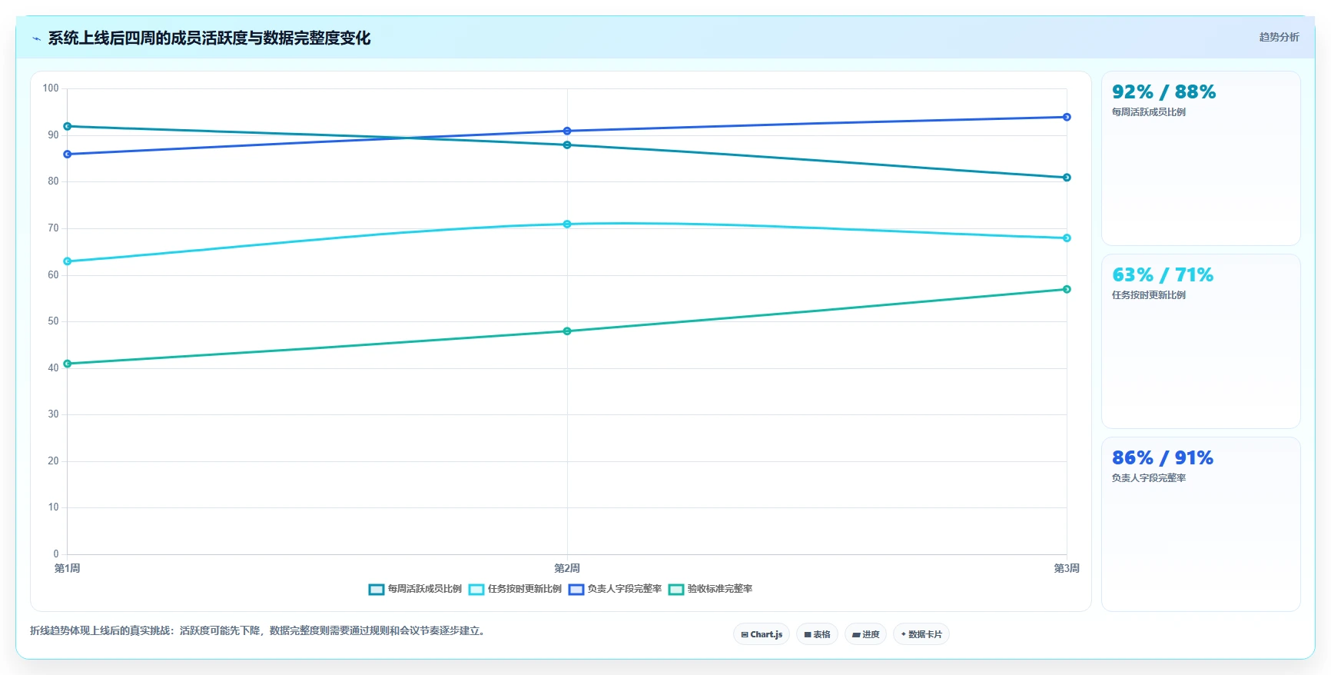Click the 第1周 point of the 每周活跃成员比例 line at 92
The width and height of the screenshot is (1331, 675).
(x=68, y=126)
